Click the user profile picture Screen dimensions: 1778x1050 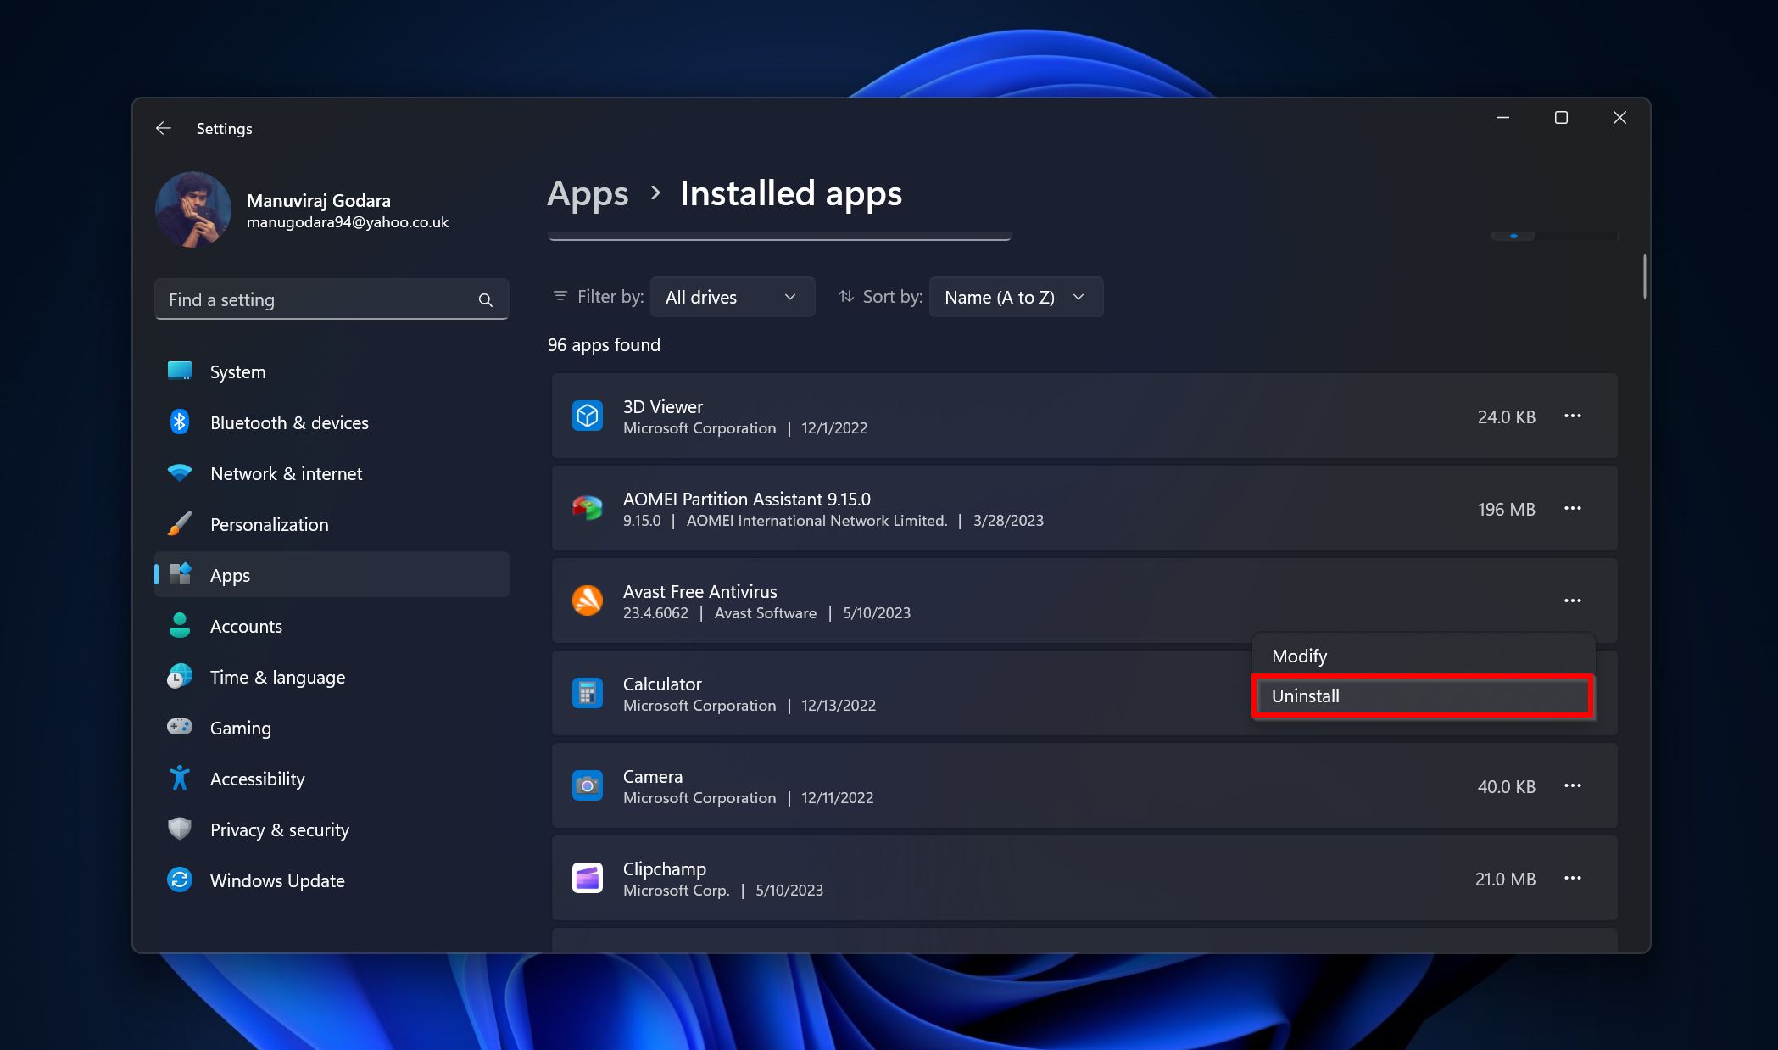click(193, 209)
